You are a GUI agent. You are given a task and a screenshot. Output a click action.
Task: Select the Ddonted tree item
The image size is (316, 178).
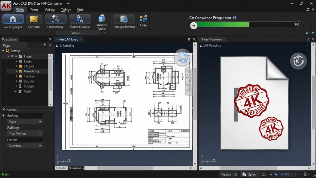tap(29, 81)
